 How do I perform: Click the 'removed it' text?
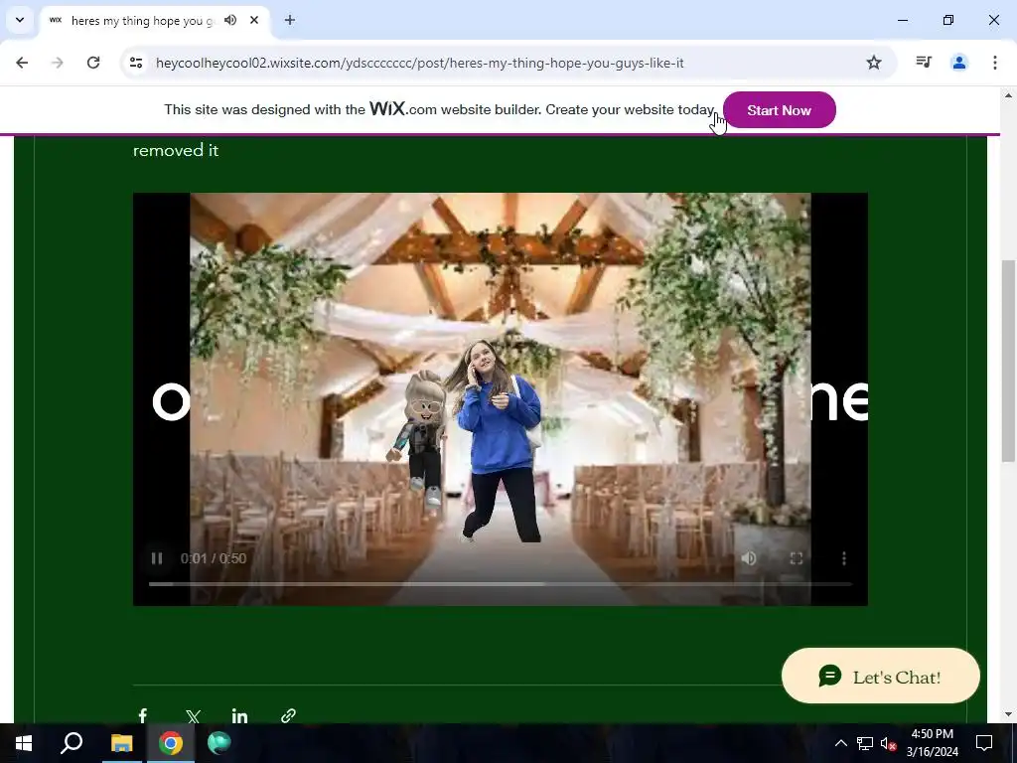point(176,151)
